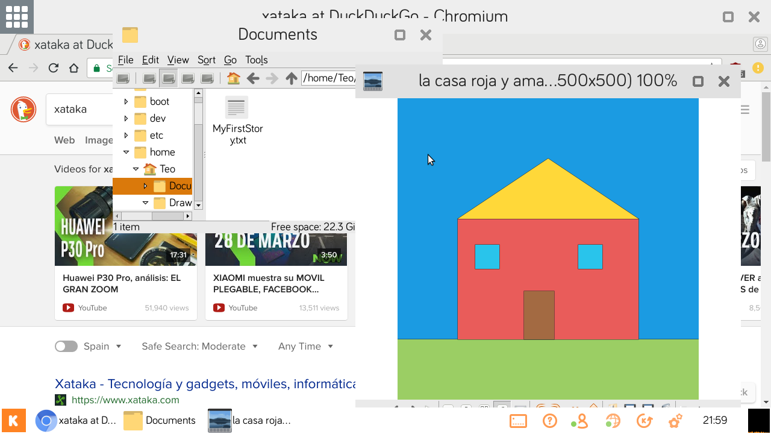This screenshot has height=434, width=771.
Task: Open the Tools menu in file manager
Action: [256, 60]
